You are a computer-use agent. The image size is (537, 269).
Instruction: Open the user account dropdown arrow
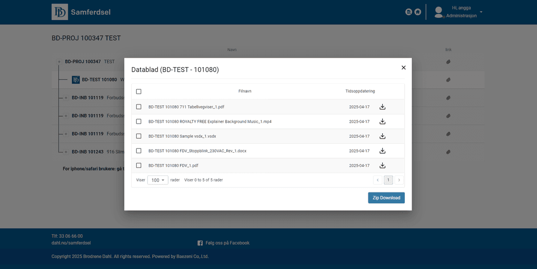tap(481, 12)
